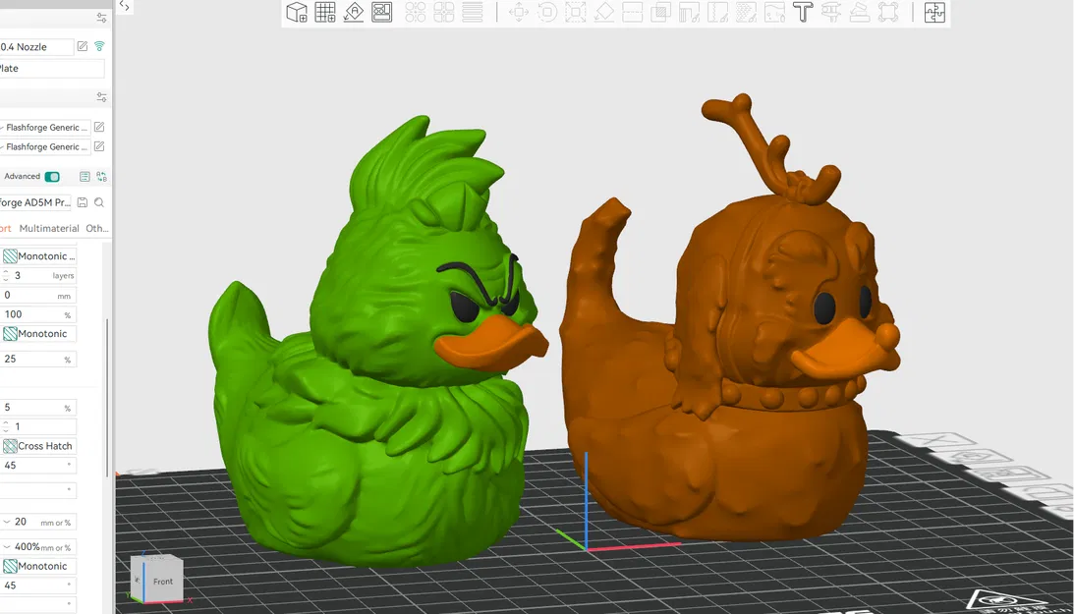
Task: Select the Auto orient tool
Action: [353, 12]
